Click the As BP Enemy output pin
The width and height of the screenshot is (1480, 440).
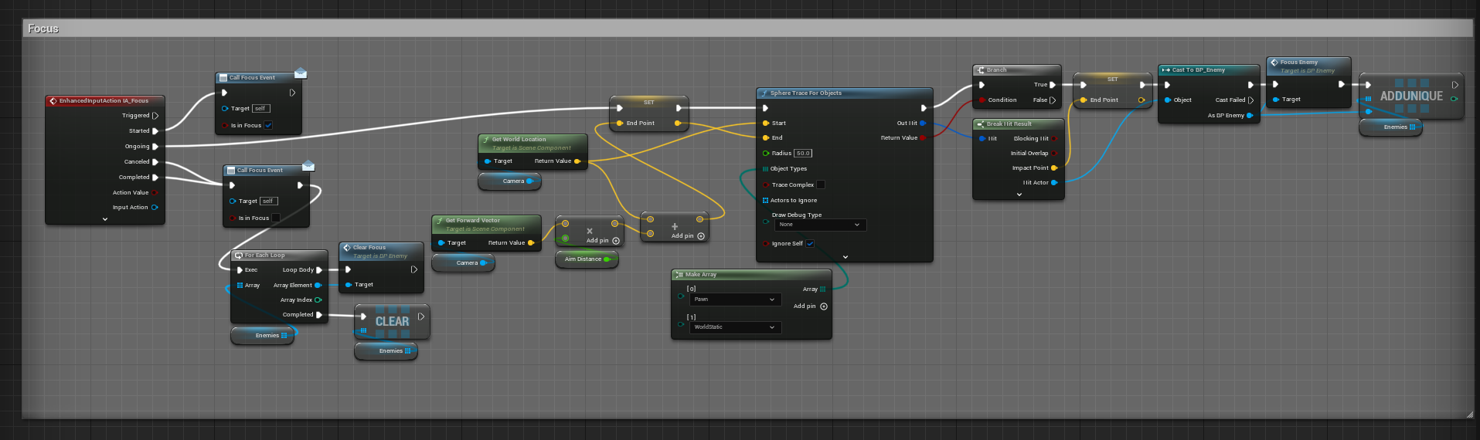(x=1250, y=116)
